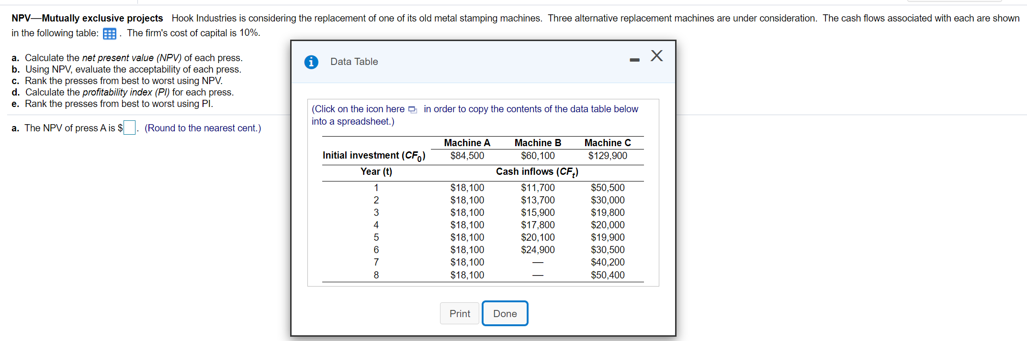Select the Machine C column header

608,143
